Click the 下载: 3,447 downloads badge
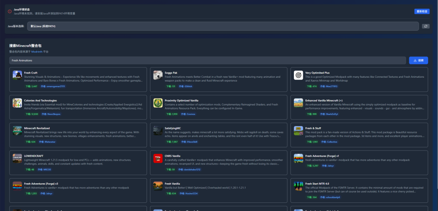 [x=31, y=87]
